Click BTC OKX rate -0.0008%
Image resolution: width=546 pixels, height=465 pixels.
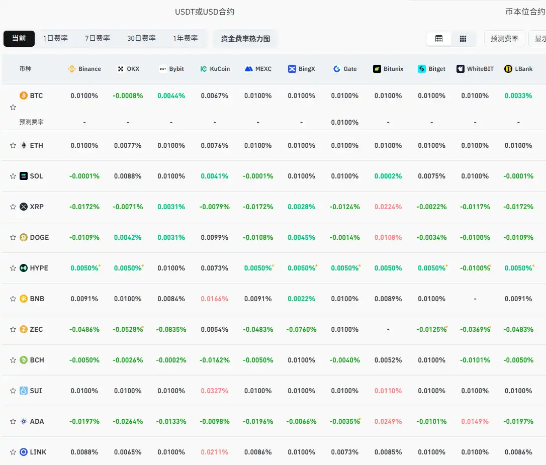pyautogui.click(x=128, y=96)
